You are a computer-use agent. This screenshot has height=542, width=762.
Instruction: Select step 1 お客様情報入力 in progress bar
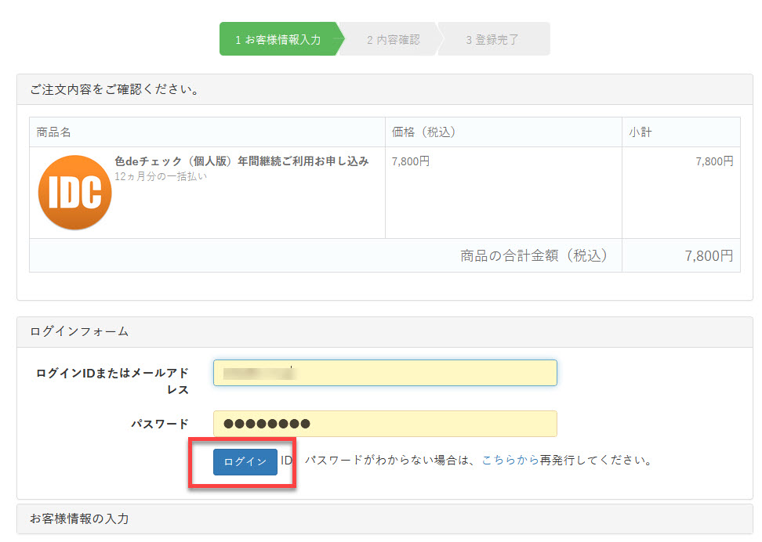pos(278,39)
